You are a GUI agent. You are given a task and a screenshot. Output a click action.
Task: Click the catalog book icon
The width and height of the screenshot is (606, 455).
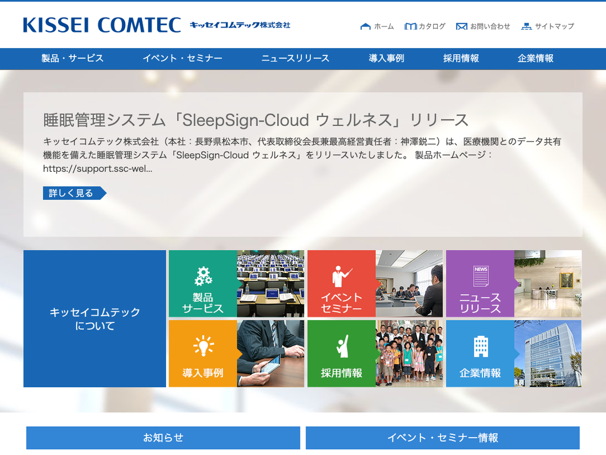410,26
